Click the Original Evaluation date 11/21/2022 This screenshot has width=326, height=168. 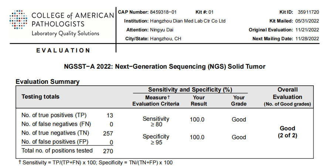[306, 30]
